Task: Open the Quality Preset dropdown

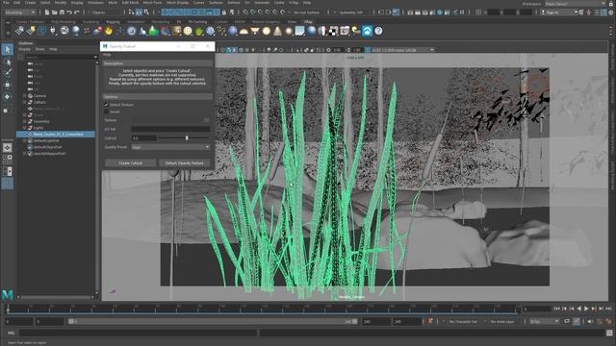Action: [170, 147]
